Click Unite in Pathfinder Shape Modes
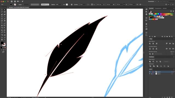175x98 pixels. click(150, 62)
